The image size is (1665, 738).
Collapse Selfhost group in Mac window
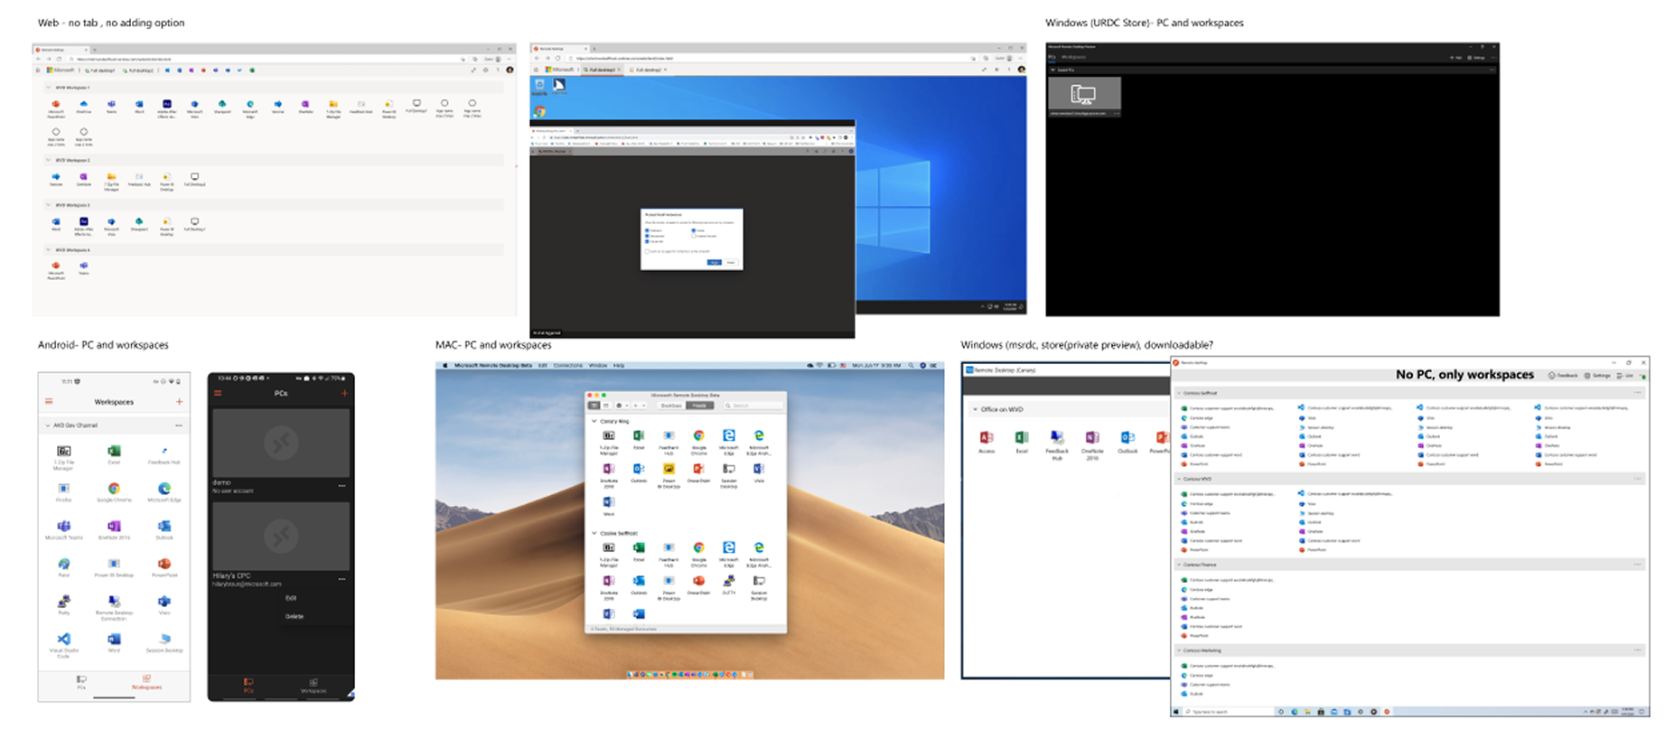(594, 533)
